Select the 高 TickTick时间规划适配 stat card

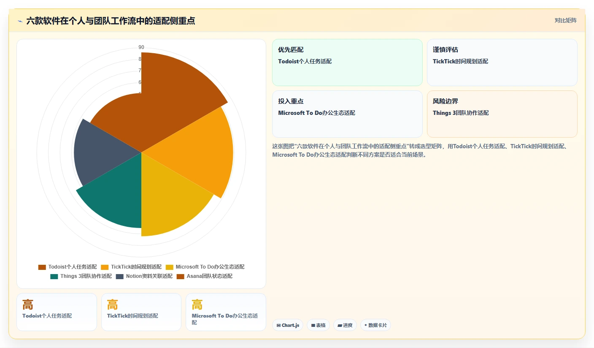tap(141, 312)
